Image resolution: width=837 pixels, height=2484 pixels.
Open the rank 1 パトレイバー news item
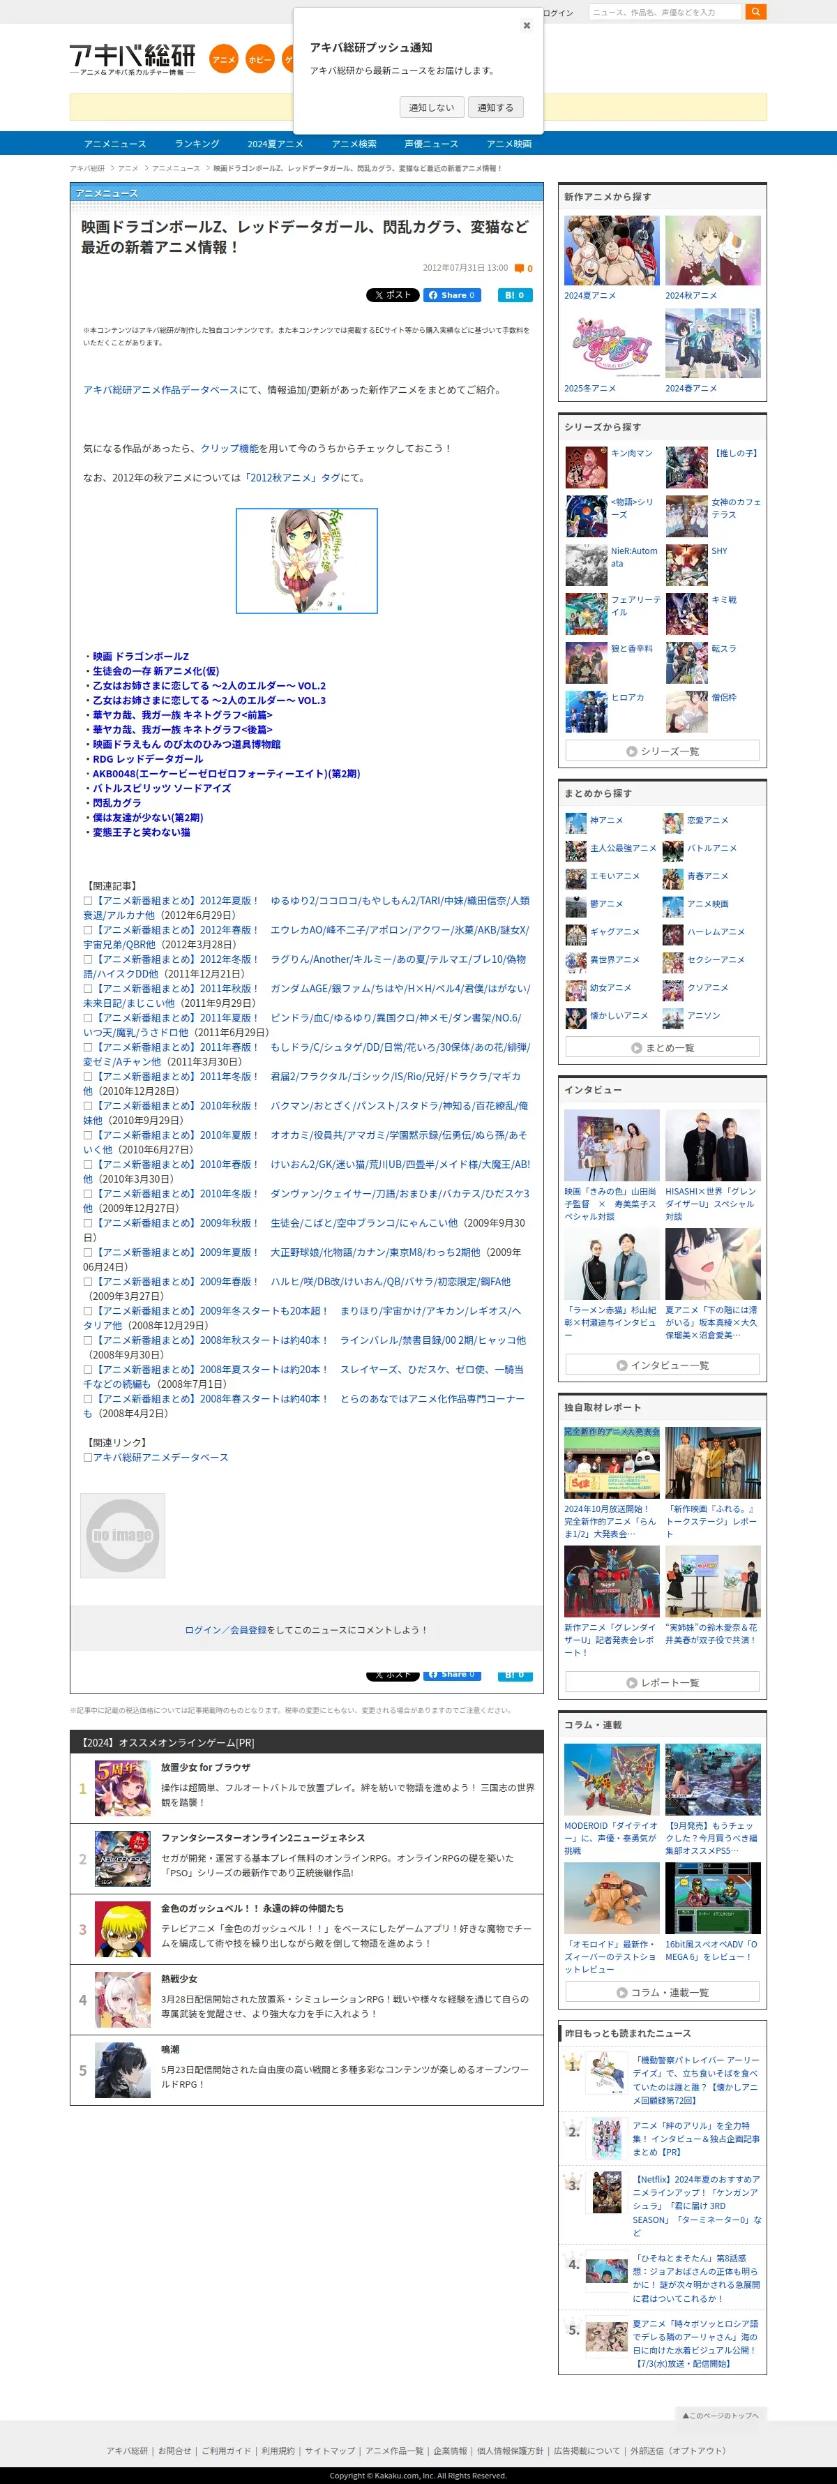(x=663, y=2079)
